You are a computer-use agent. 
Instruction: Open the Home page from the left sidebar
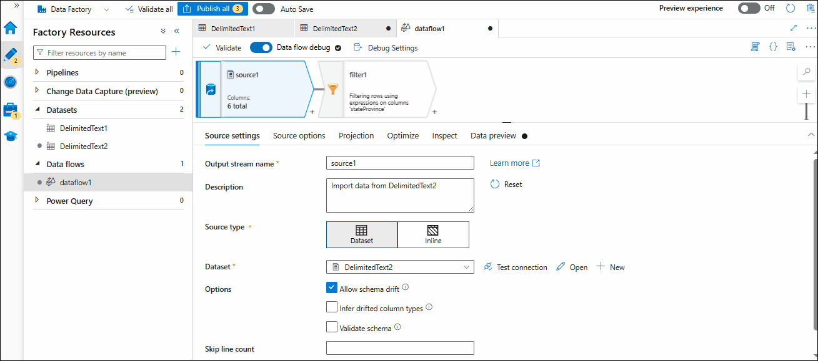click(11, 27)
